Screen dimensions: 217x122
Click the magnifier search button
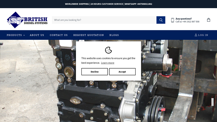pyautogui.click(x=161, y=20)
